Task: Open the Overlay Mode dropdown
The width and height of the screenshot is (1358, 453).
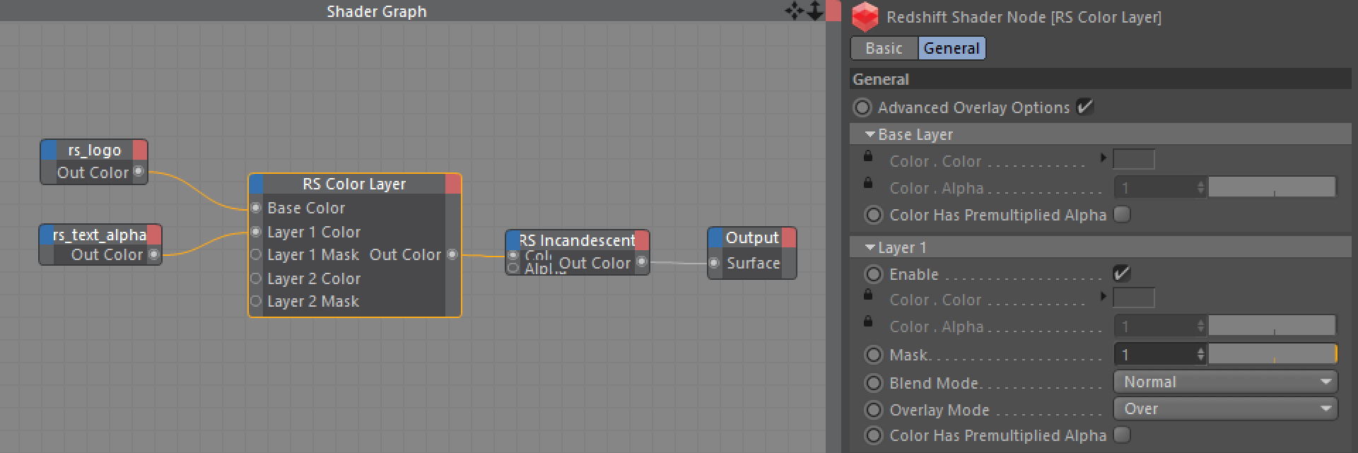Action: coord(1225,409)
